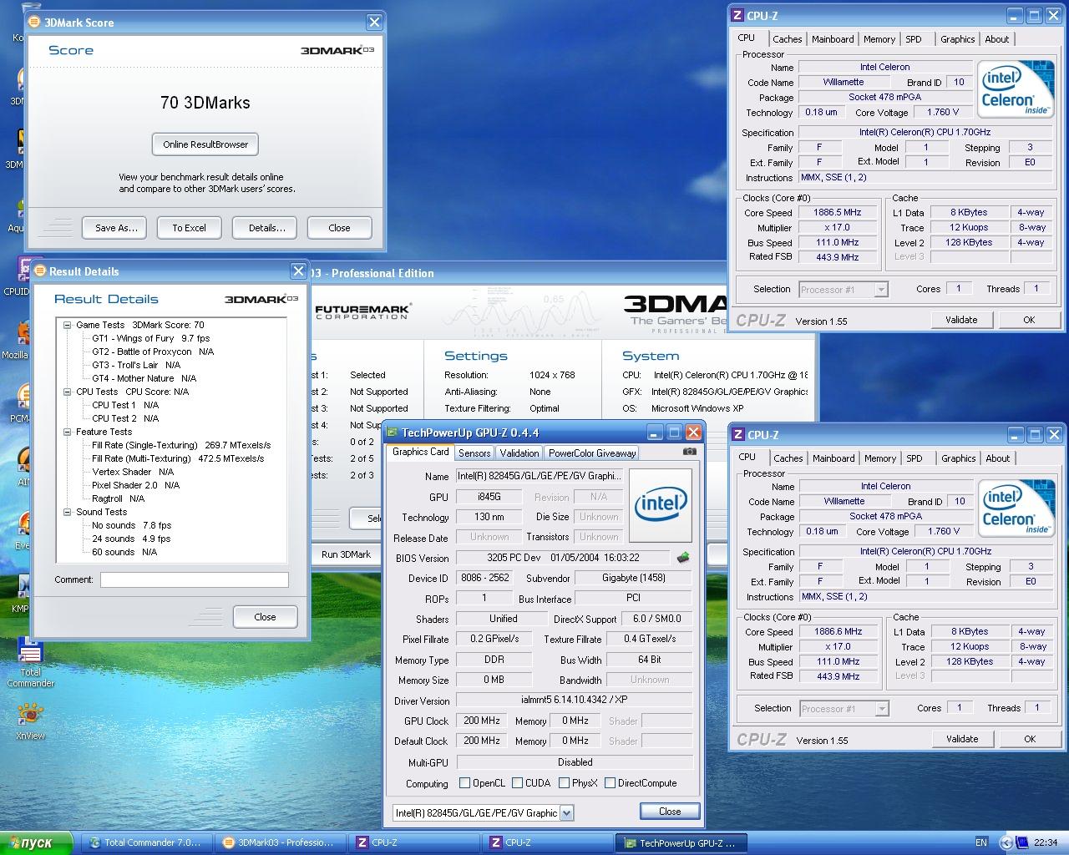Viewport: 1069px width, 855px height.
Task: Open Processor #1 dropdown in the upper CPU-Z window
Action: [880, 290]
